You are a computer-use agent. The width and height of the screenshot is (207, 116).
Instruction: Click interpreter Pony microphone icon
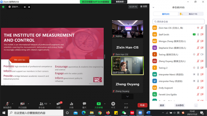pos(198,81)
